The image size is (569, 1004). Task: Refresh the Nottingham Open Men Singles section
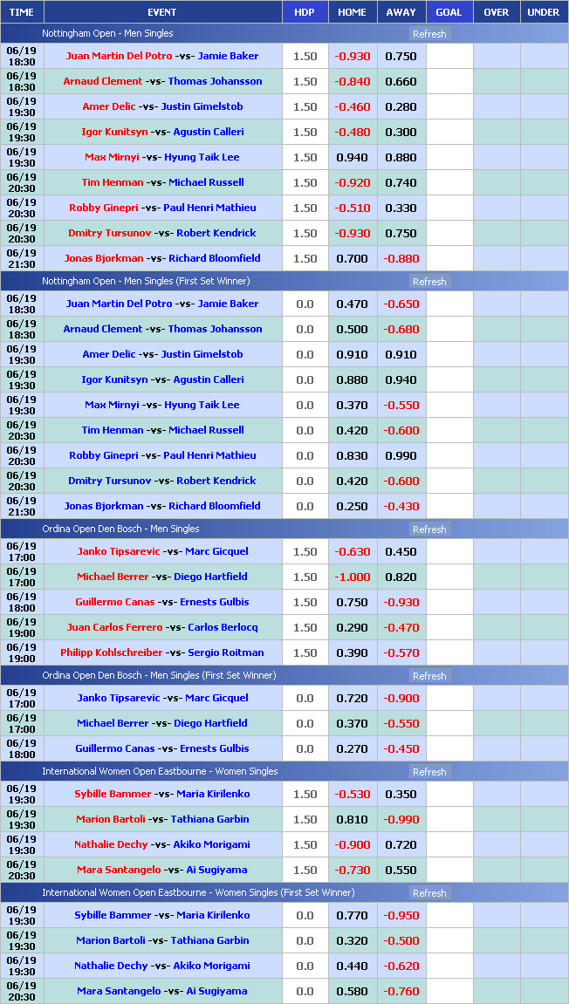[x=428, y=34]
